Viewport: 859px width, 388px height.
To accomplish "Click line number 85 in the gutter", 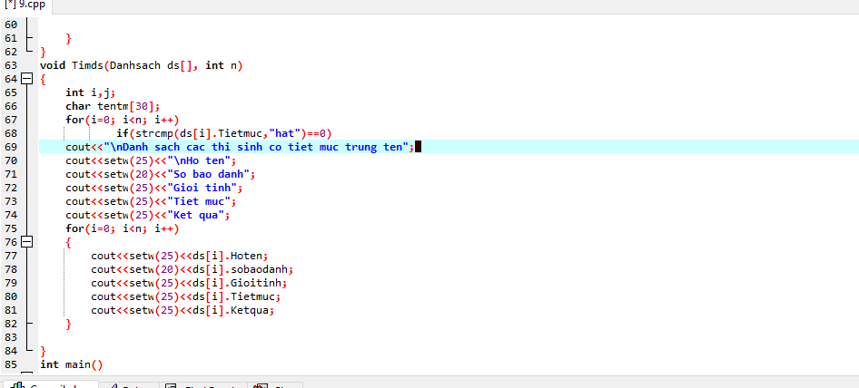I will coord(11,364).
